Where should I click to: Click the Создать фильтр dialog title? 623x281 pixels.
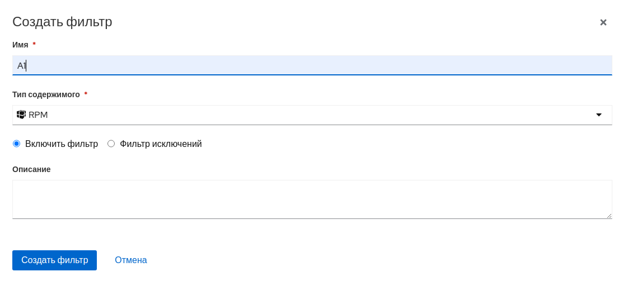[62, 22]
